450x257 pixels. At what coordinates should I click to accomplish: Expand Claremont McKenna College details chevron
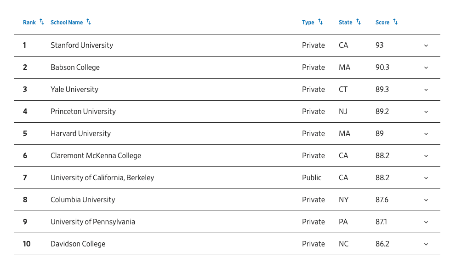[426, 156]
